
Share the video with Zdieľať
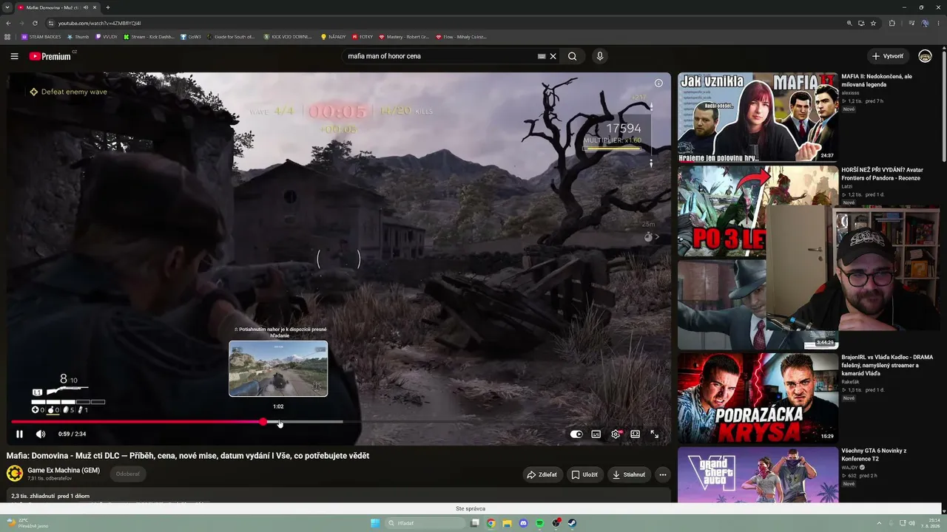542,475
